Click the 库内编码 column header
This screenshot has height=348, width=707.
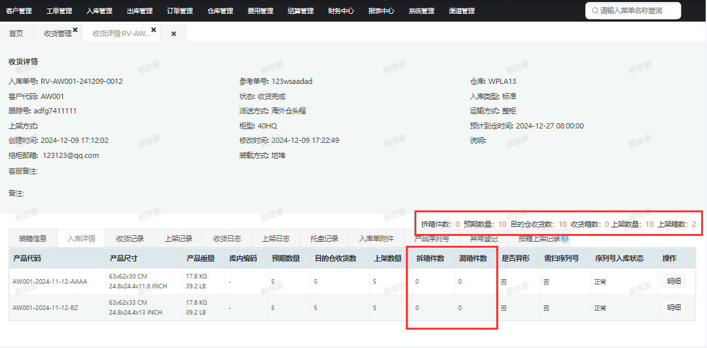click(243, 259)
